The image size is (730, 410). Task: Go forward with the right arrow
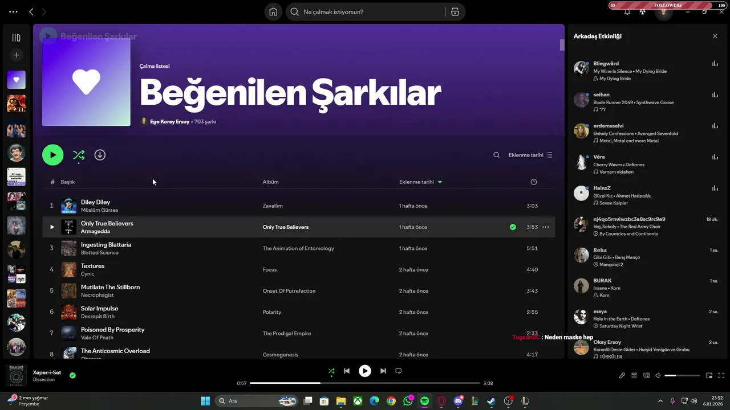[44, 11]
